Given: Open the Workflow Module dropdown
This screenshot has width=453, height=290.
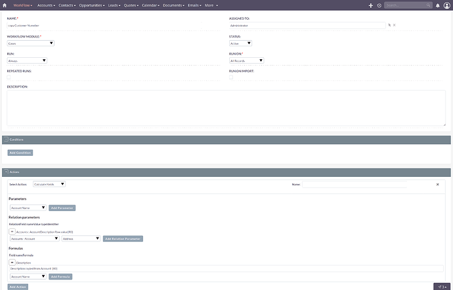Looking at the screenshot, I should point(31,43).
